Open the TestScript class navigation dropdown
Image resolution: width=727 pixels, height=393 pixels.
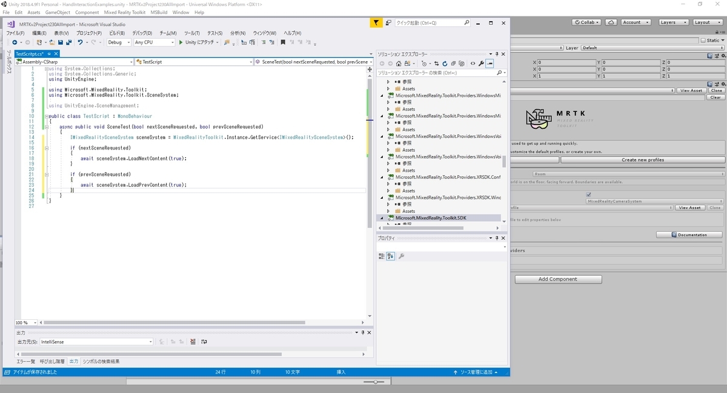(194, 62)
